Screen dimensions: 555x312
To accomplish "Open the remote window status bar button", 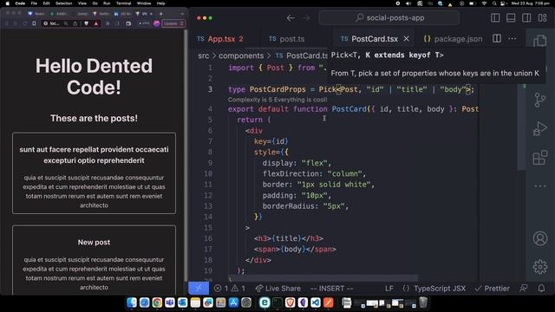I will click(199, 289).
